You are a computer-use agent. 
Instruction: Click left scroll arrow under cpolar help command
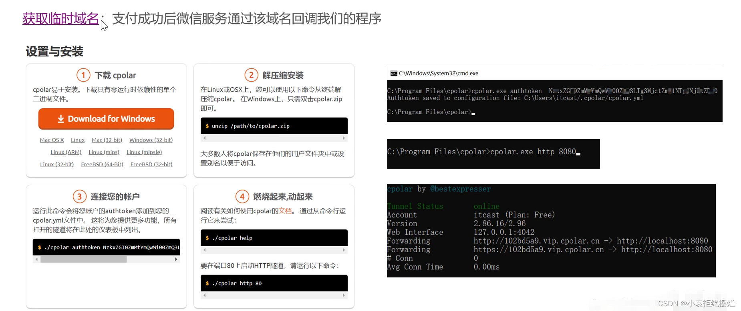coord(205,250)
